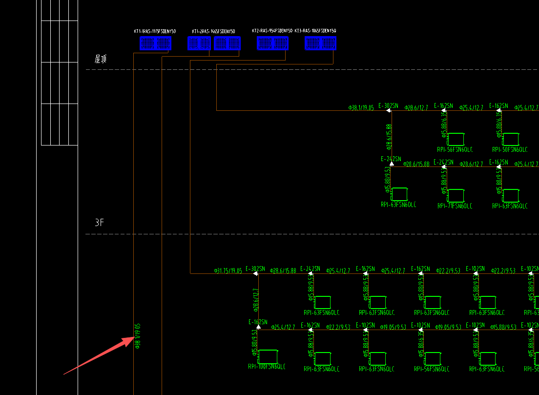Click the KT3-RAS-1065FSDENY5Q label text
This screenshot has height=395, width=539.
tap(315, 31)
